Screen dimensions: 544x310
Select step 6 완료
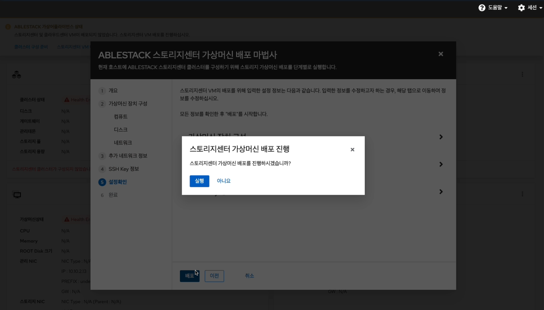click(113, 195)
